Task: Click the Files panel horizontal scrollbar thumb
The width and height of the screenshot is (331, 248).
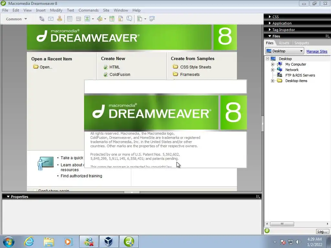Action: pyautogui.click(x=282, y=224)
